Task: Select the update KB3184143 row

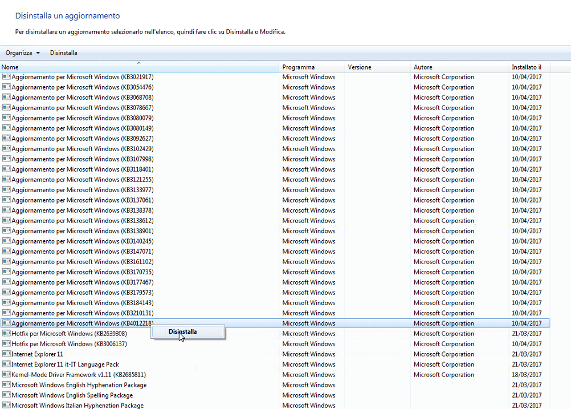Action: 275,302
